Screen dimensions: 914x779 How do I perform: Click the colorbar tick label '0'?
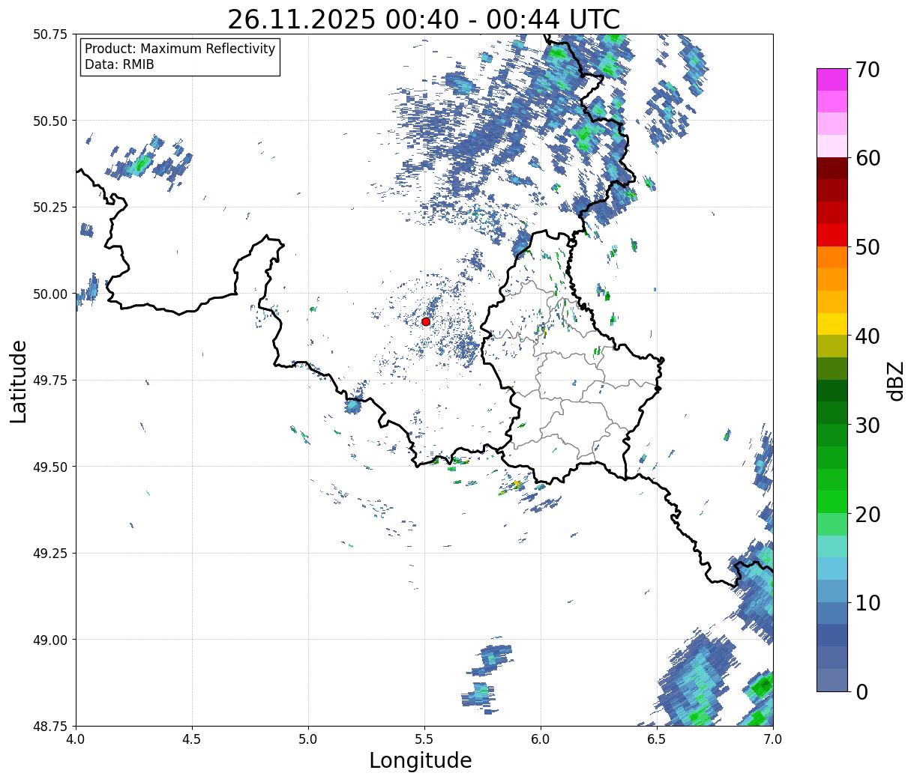pos(861,691)
